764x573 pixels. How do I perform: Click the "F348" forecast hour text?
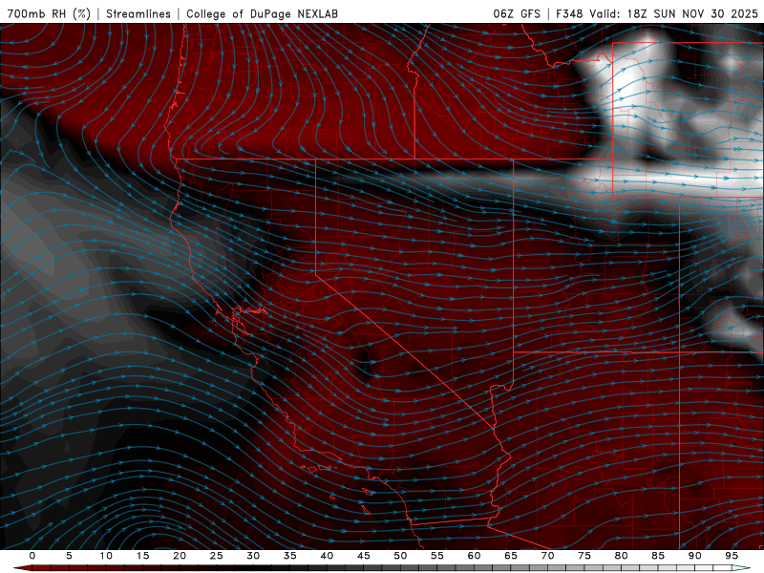tap(570, 13)
